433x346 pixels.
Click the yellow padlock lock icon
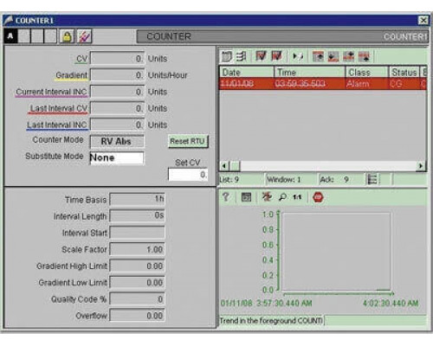(x=67, y=36)
